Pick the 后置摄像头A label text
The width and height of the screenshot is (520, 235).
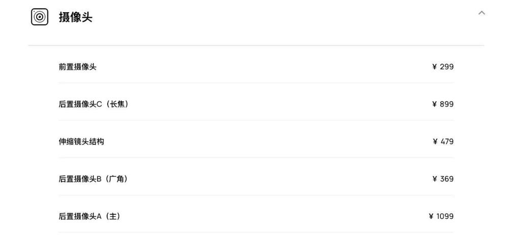80,216
